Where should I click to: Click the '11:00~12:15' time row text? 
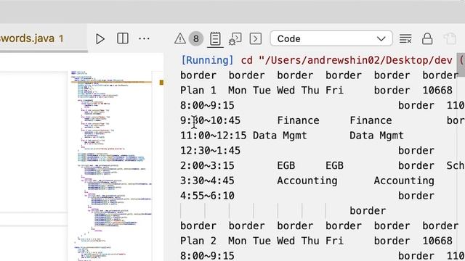tap(213, 136)
